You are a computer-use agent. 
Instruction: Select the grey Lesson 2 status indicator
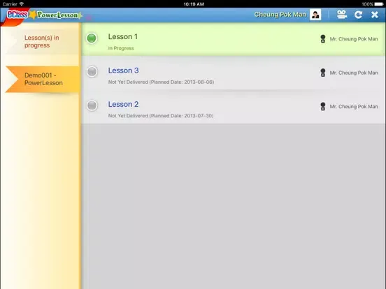tap(92, 105)
